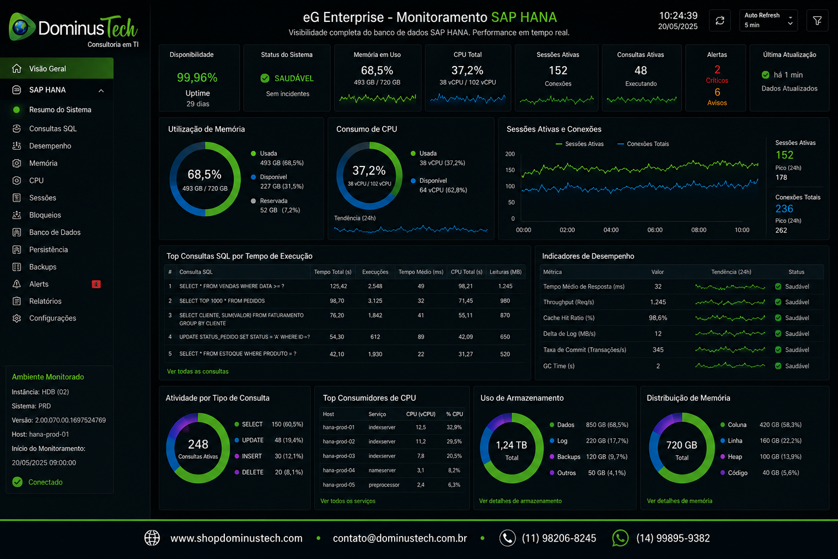
Task: Click the Alerts bell icon
Action: 17,284
